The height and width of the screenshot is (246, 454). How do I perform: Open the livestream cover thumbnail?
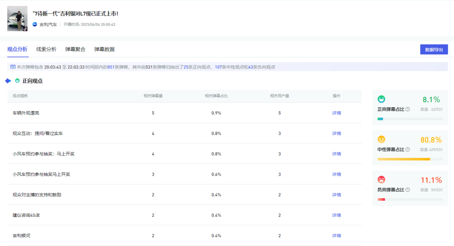pyautogui.click(x=17, y=18)
